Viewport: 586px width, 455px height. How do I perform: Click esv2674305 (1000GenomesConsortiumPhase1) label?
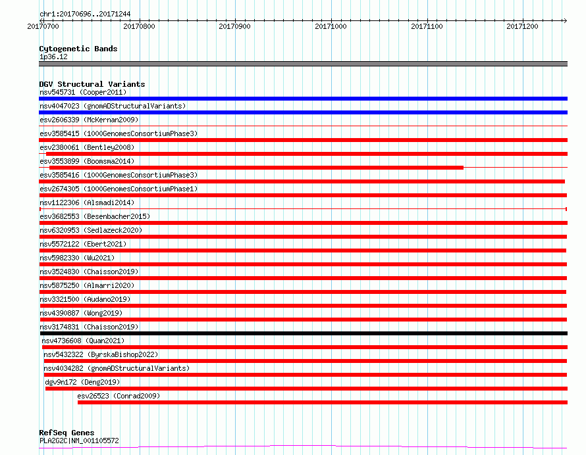(119, 189)
